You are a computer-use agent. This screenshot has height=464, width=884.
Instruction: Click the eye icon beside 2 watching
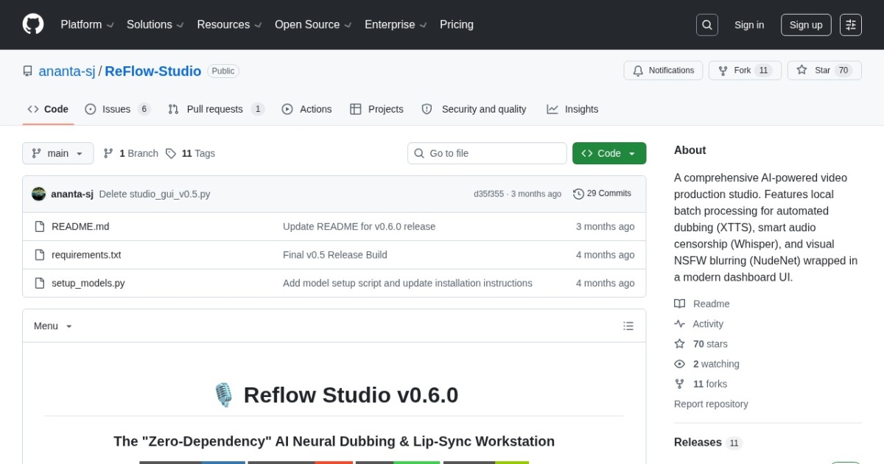coord(679,364)
